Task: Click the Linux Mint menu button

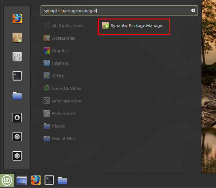Action: [x=7, y=180]
